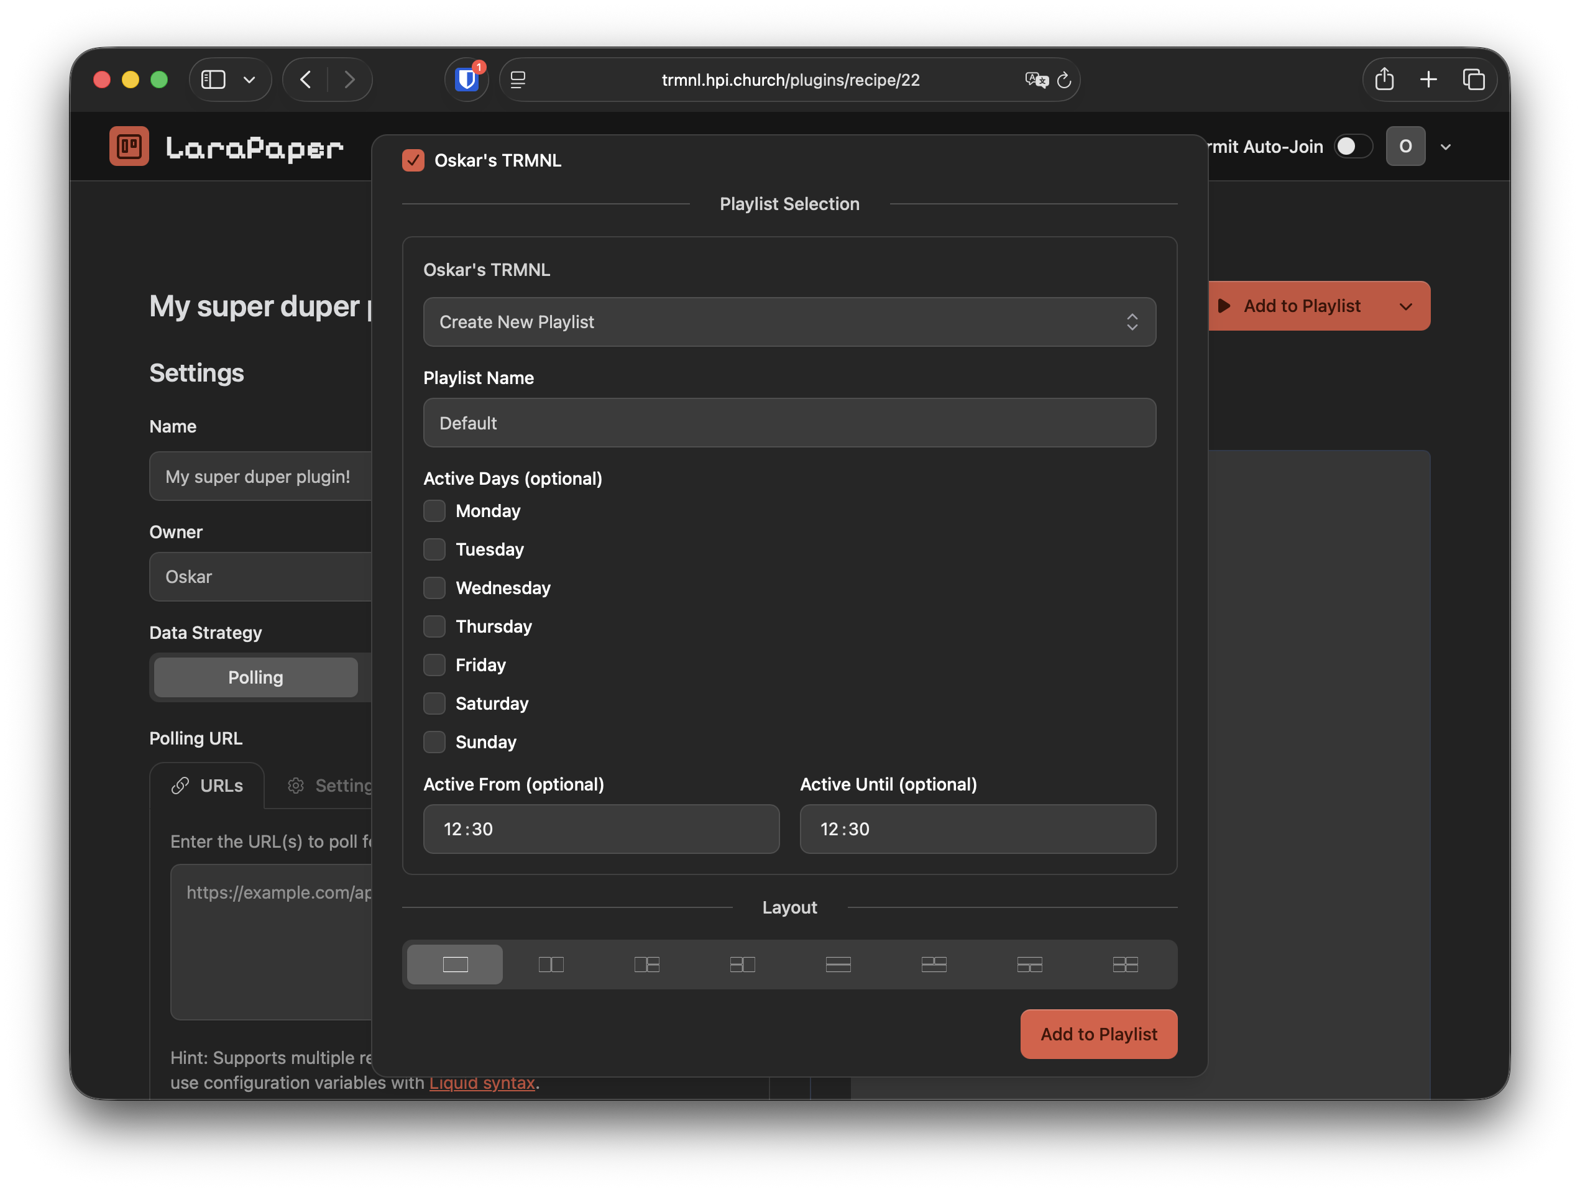Click the Safari address bar URL
This screenshot has height=1192, width=1580.
tap(791, 80)
